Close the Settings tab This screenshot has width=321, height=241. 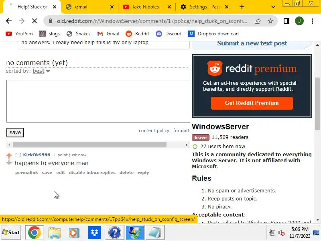tap(227, 7)
